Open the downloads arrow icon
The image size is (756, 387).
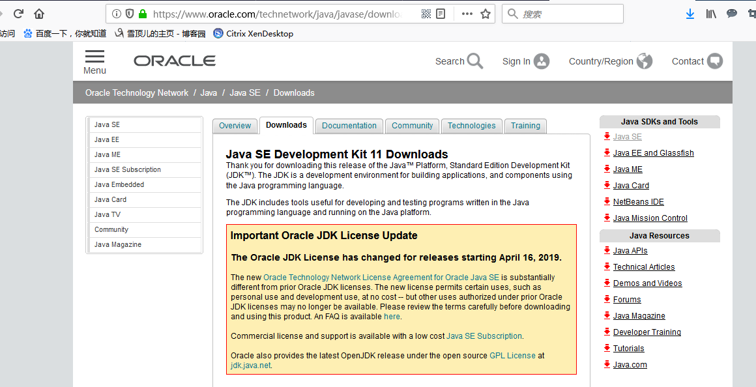pos(690,14)
